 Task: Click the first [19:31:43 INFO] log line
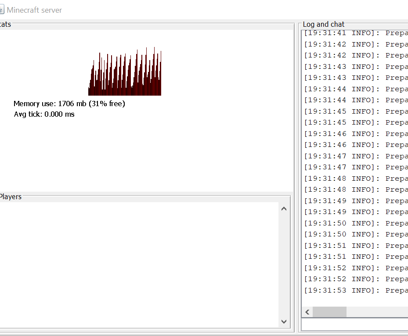click(x=356, y=67)
